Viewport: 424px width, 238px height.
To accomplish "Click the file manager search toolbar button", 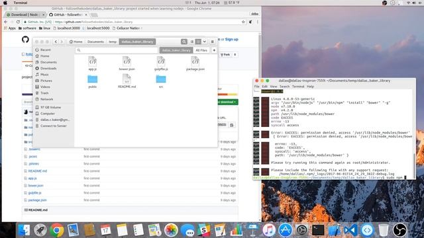I will pos(184,42).
